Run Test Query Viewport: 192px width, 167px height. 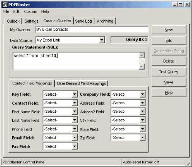(169, 72)
